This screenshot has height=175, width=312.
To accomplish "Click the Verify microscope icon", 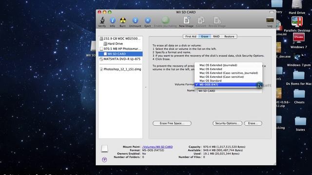I will click(102, 20).
